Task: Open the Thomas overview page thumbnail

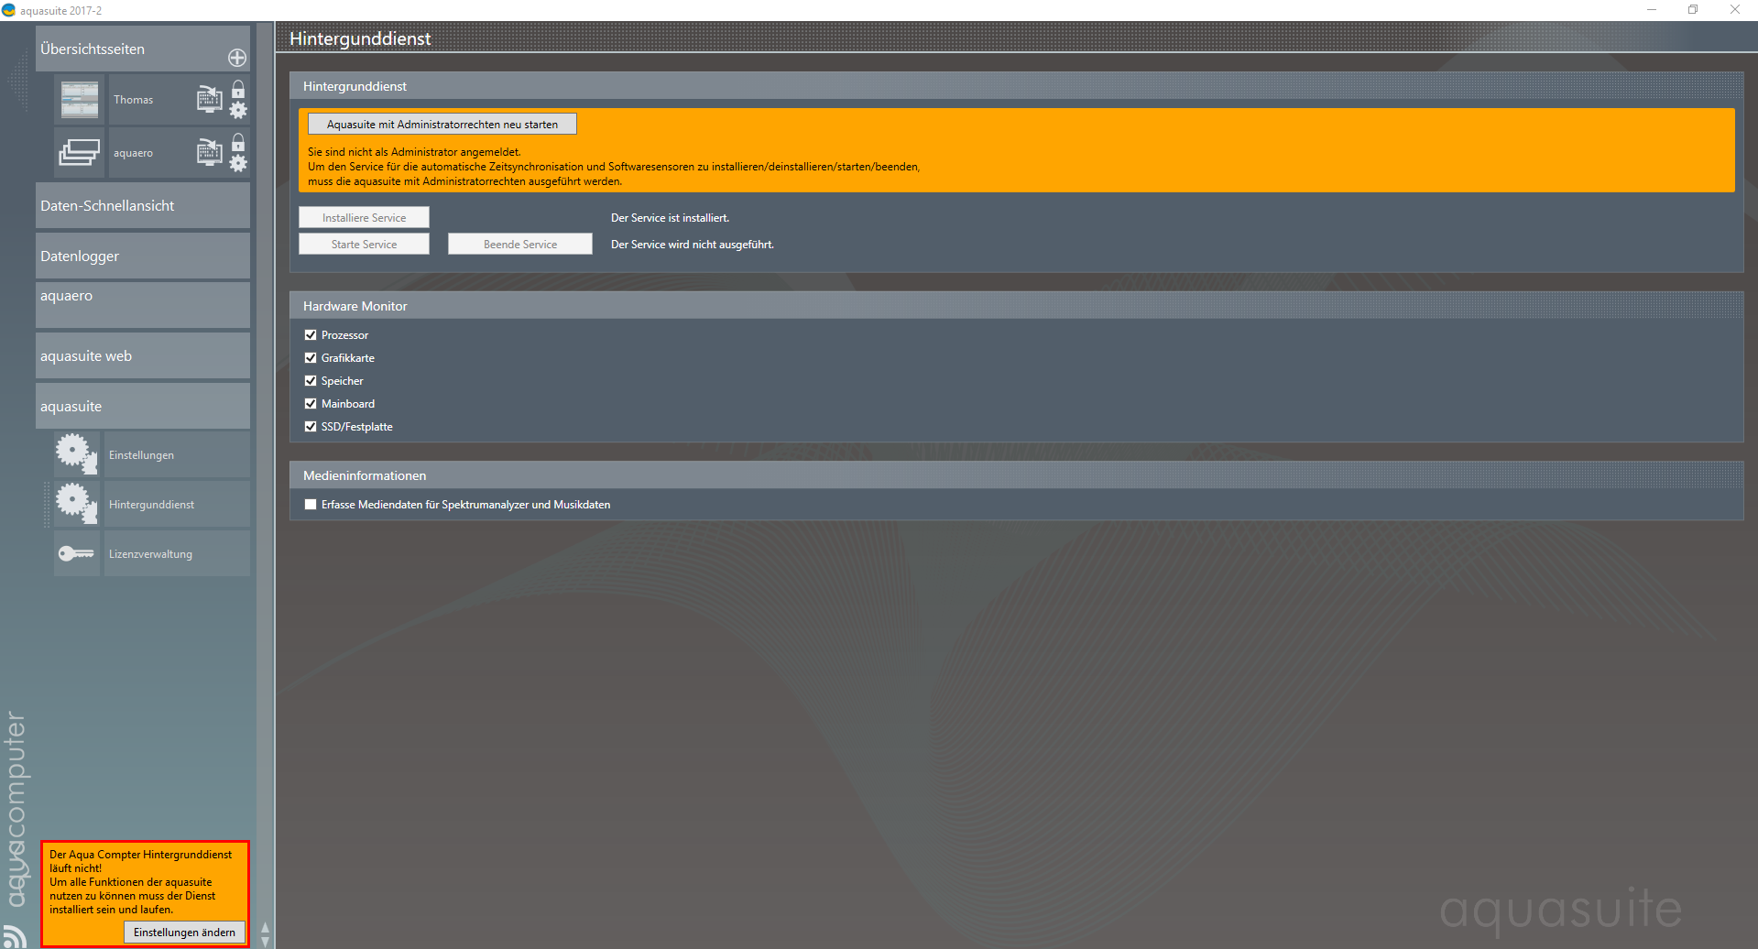Action: (80, 100)
